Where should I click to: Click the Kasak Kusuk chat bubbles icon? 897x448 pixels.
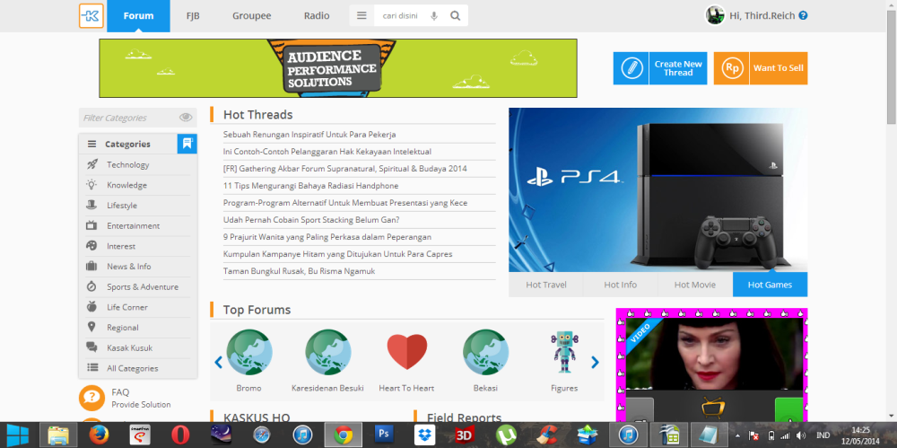[x=91, y=347]
